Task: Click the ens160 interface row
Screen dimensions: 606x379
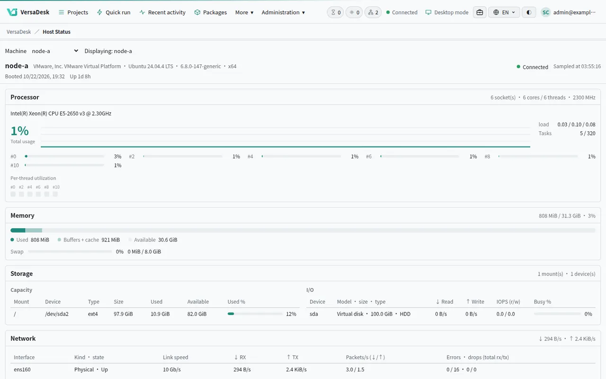Action: point(303,370)
